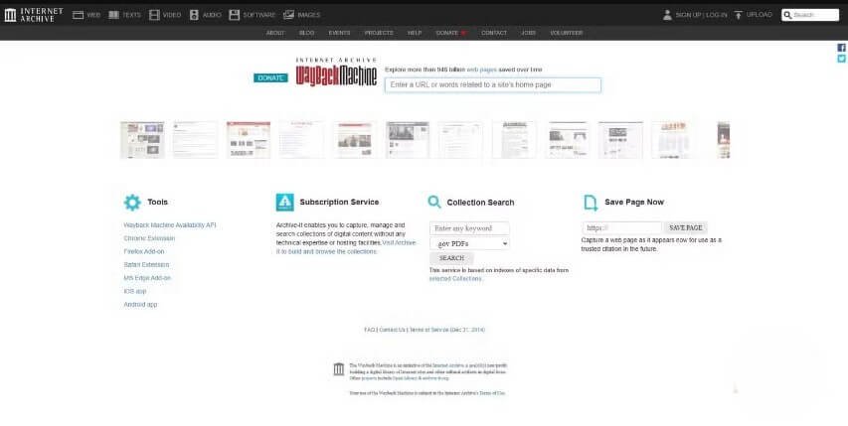Click the Wayback Machine URL search field
Viewport: 848px width, 426px height.
click(492, 85)
